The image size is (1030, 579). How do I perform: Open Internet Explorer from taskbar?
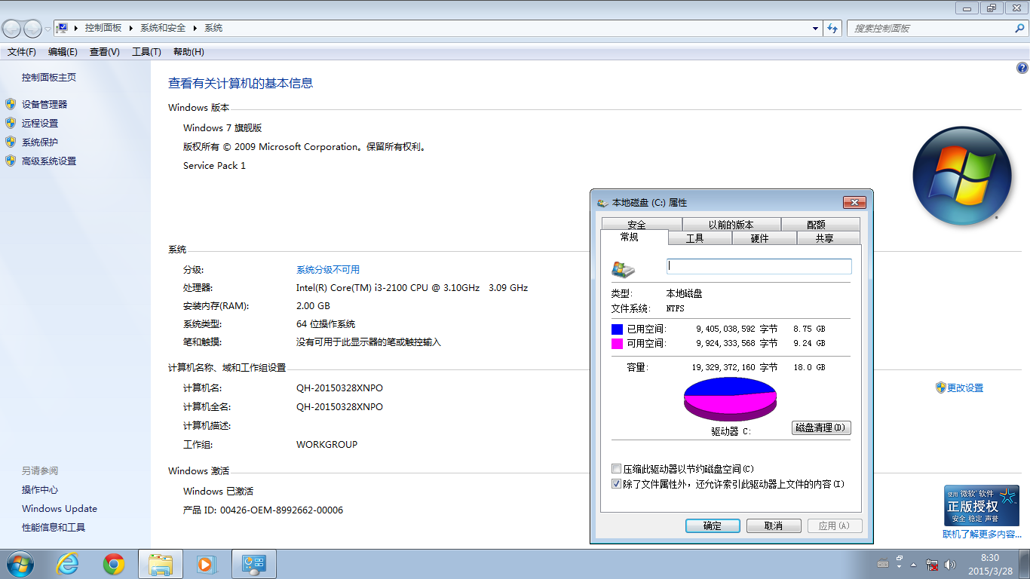(x=68, y=564)
